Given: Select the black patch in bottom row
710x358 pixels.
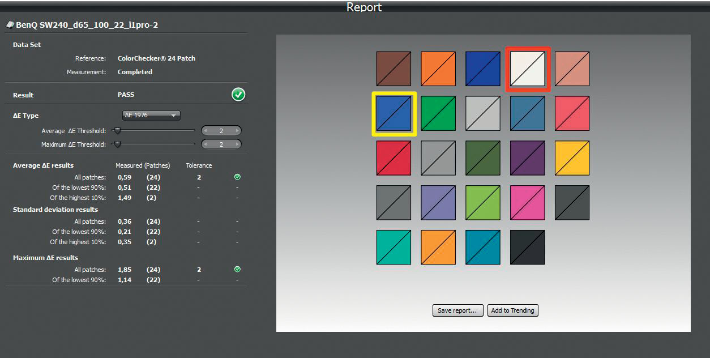Looking at the screenshot, I should point(528,247).
